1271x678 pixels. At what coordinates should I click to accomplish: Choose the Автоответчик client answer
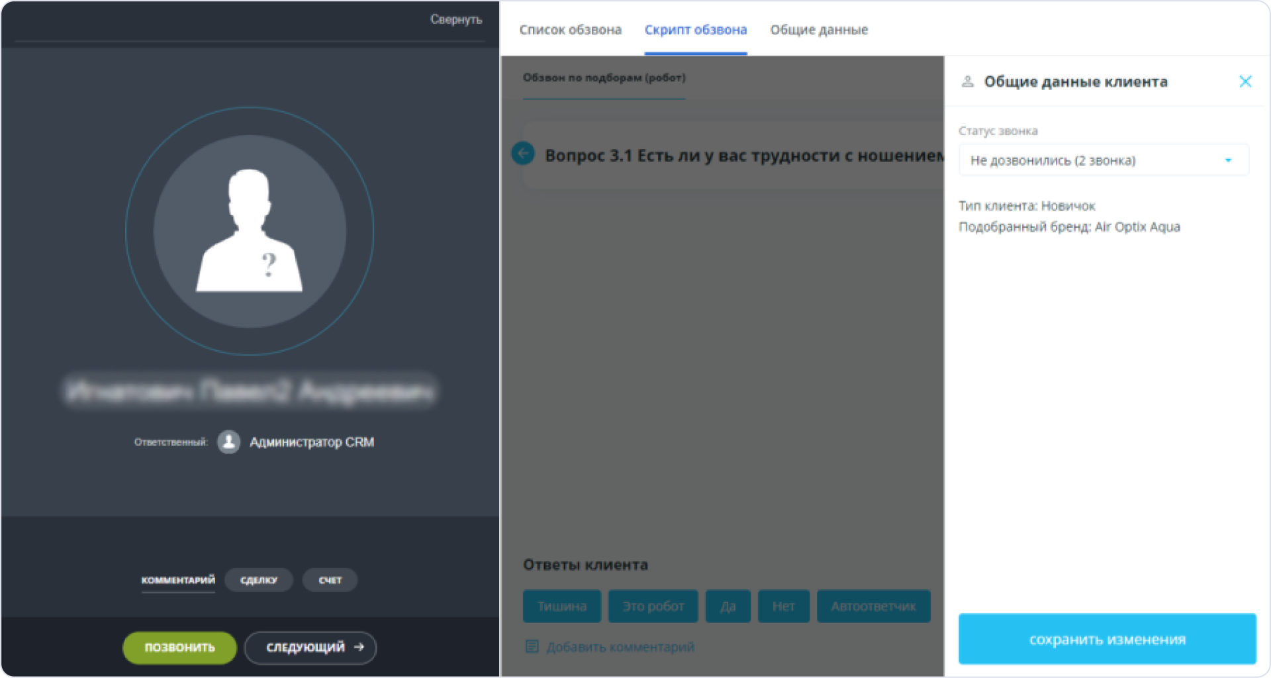[x=874, y=606]
